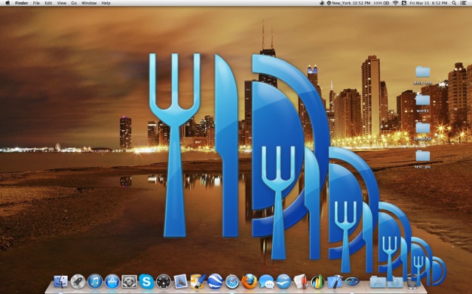Select the "works" desktop folder

point(423,104)
